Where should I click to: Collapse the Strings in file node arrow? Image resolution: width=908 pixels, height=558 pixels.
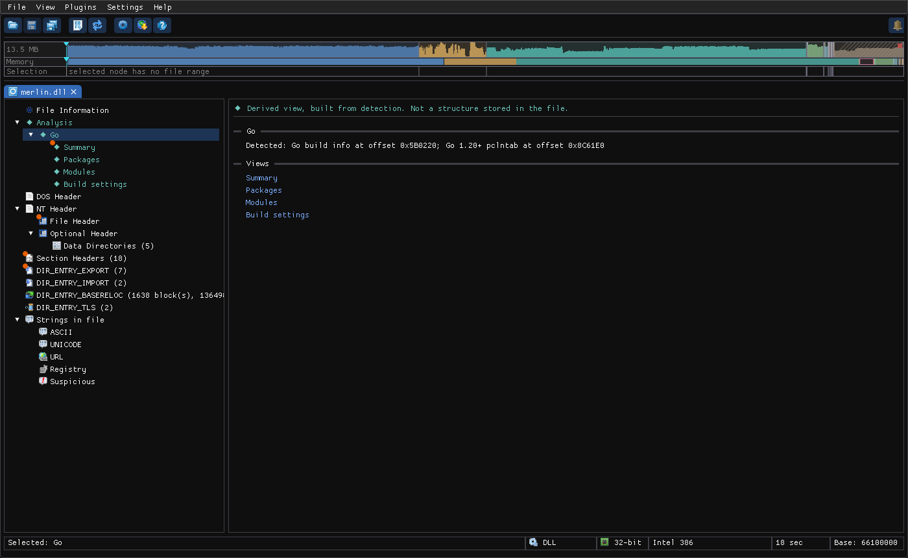(x=18, y=320)
